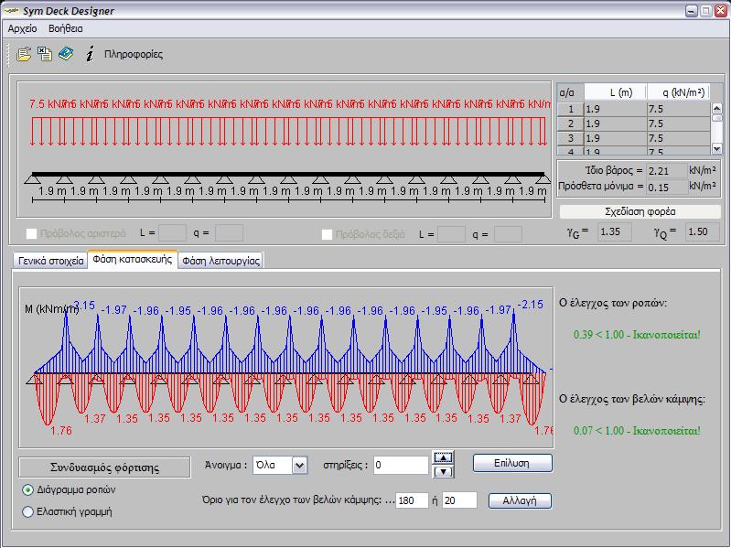731x548 pixels.
Task: Decrease στηρίξεις with the down arrow
Action: [x=443, y=471]
